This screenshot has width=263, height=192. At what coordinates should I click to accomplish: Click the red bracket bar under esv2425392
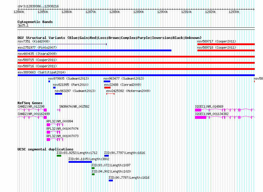coord(110,94)
